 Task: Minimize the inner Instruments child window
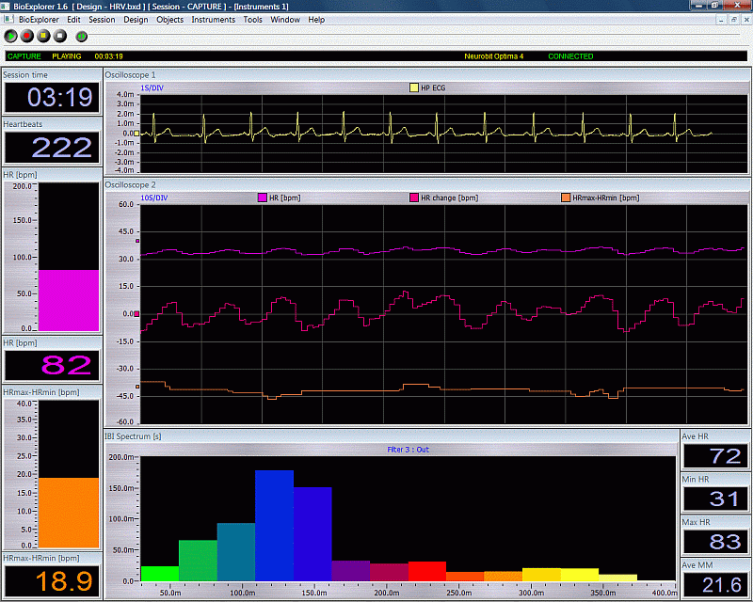click(x=721, y=20)
